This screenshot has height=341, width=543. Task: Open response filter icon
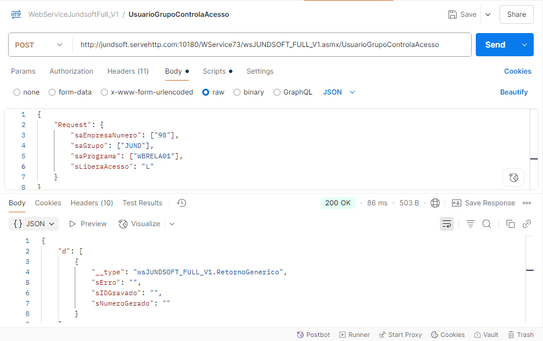tap(470, 224)
